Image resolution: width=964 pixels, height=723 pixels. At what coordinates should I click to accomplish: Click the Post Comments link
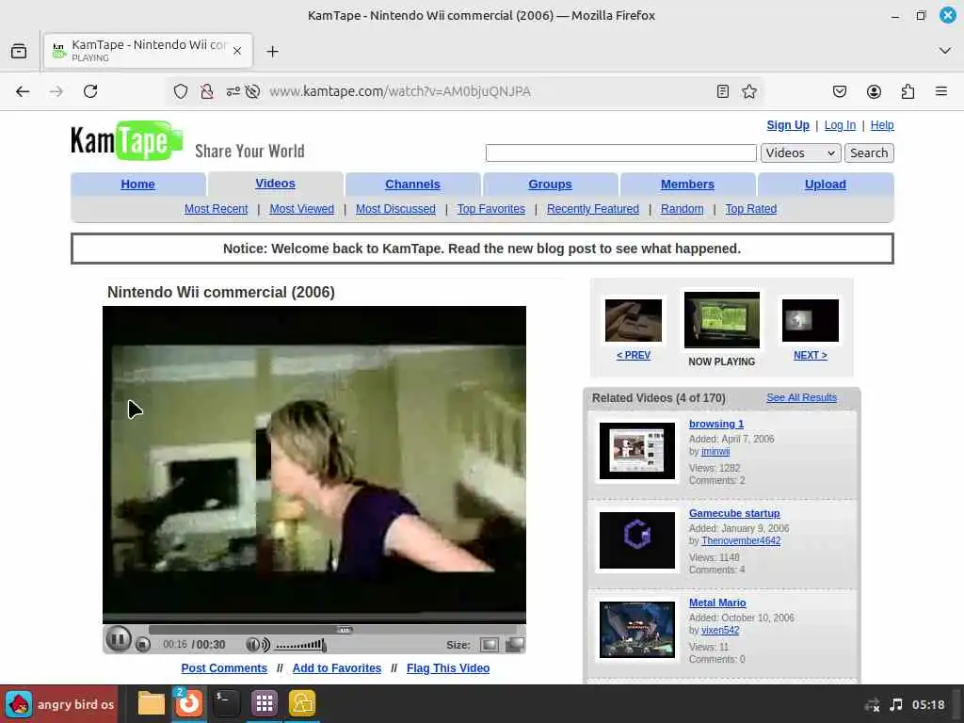[x=224, y=668]
